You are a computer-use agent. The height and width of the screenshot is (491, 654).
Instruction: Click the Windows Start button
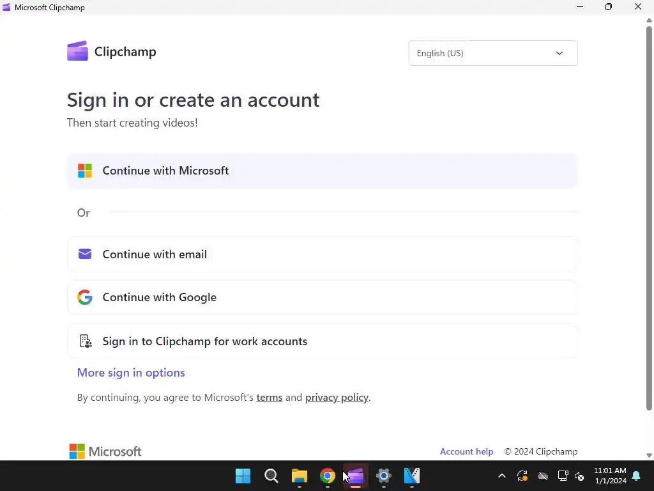click(x=243, y=476)
